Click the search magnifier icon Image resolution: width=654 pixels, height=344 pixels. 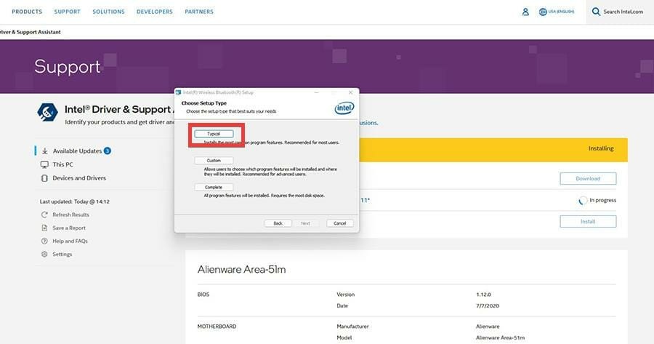[596, 12]
